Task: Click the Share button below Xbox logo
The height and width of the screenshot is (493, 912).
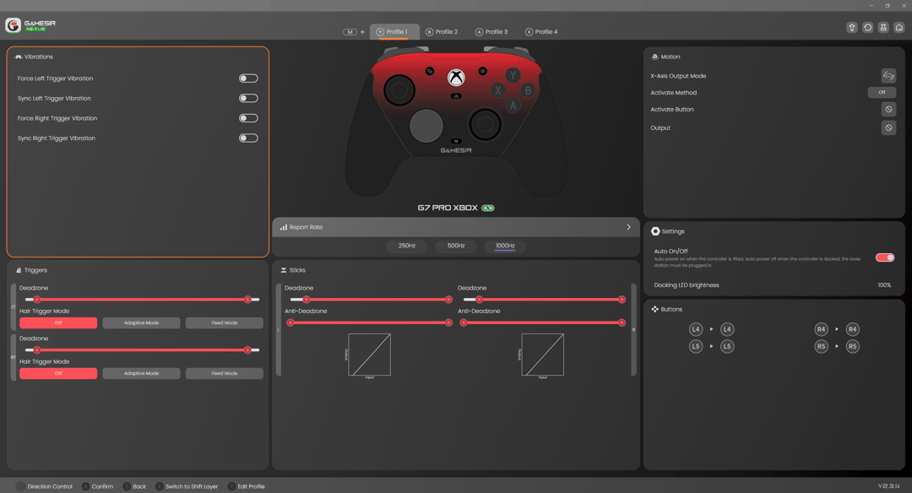Action: tap(456, 96)
